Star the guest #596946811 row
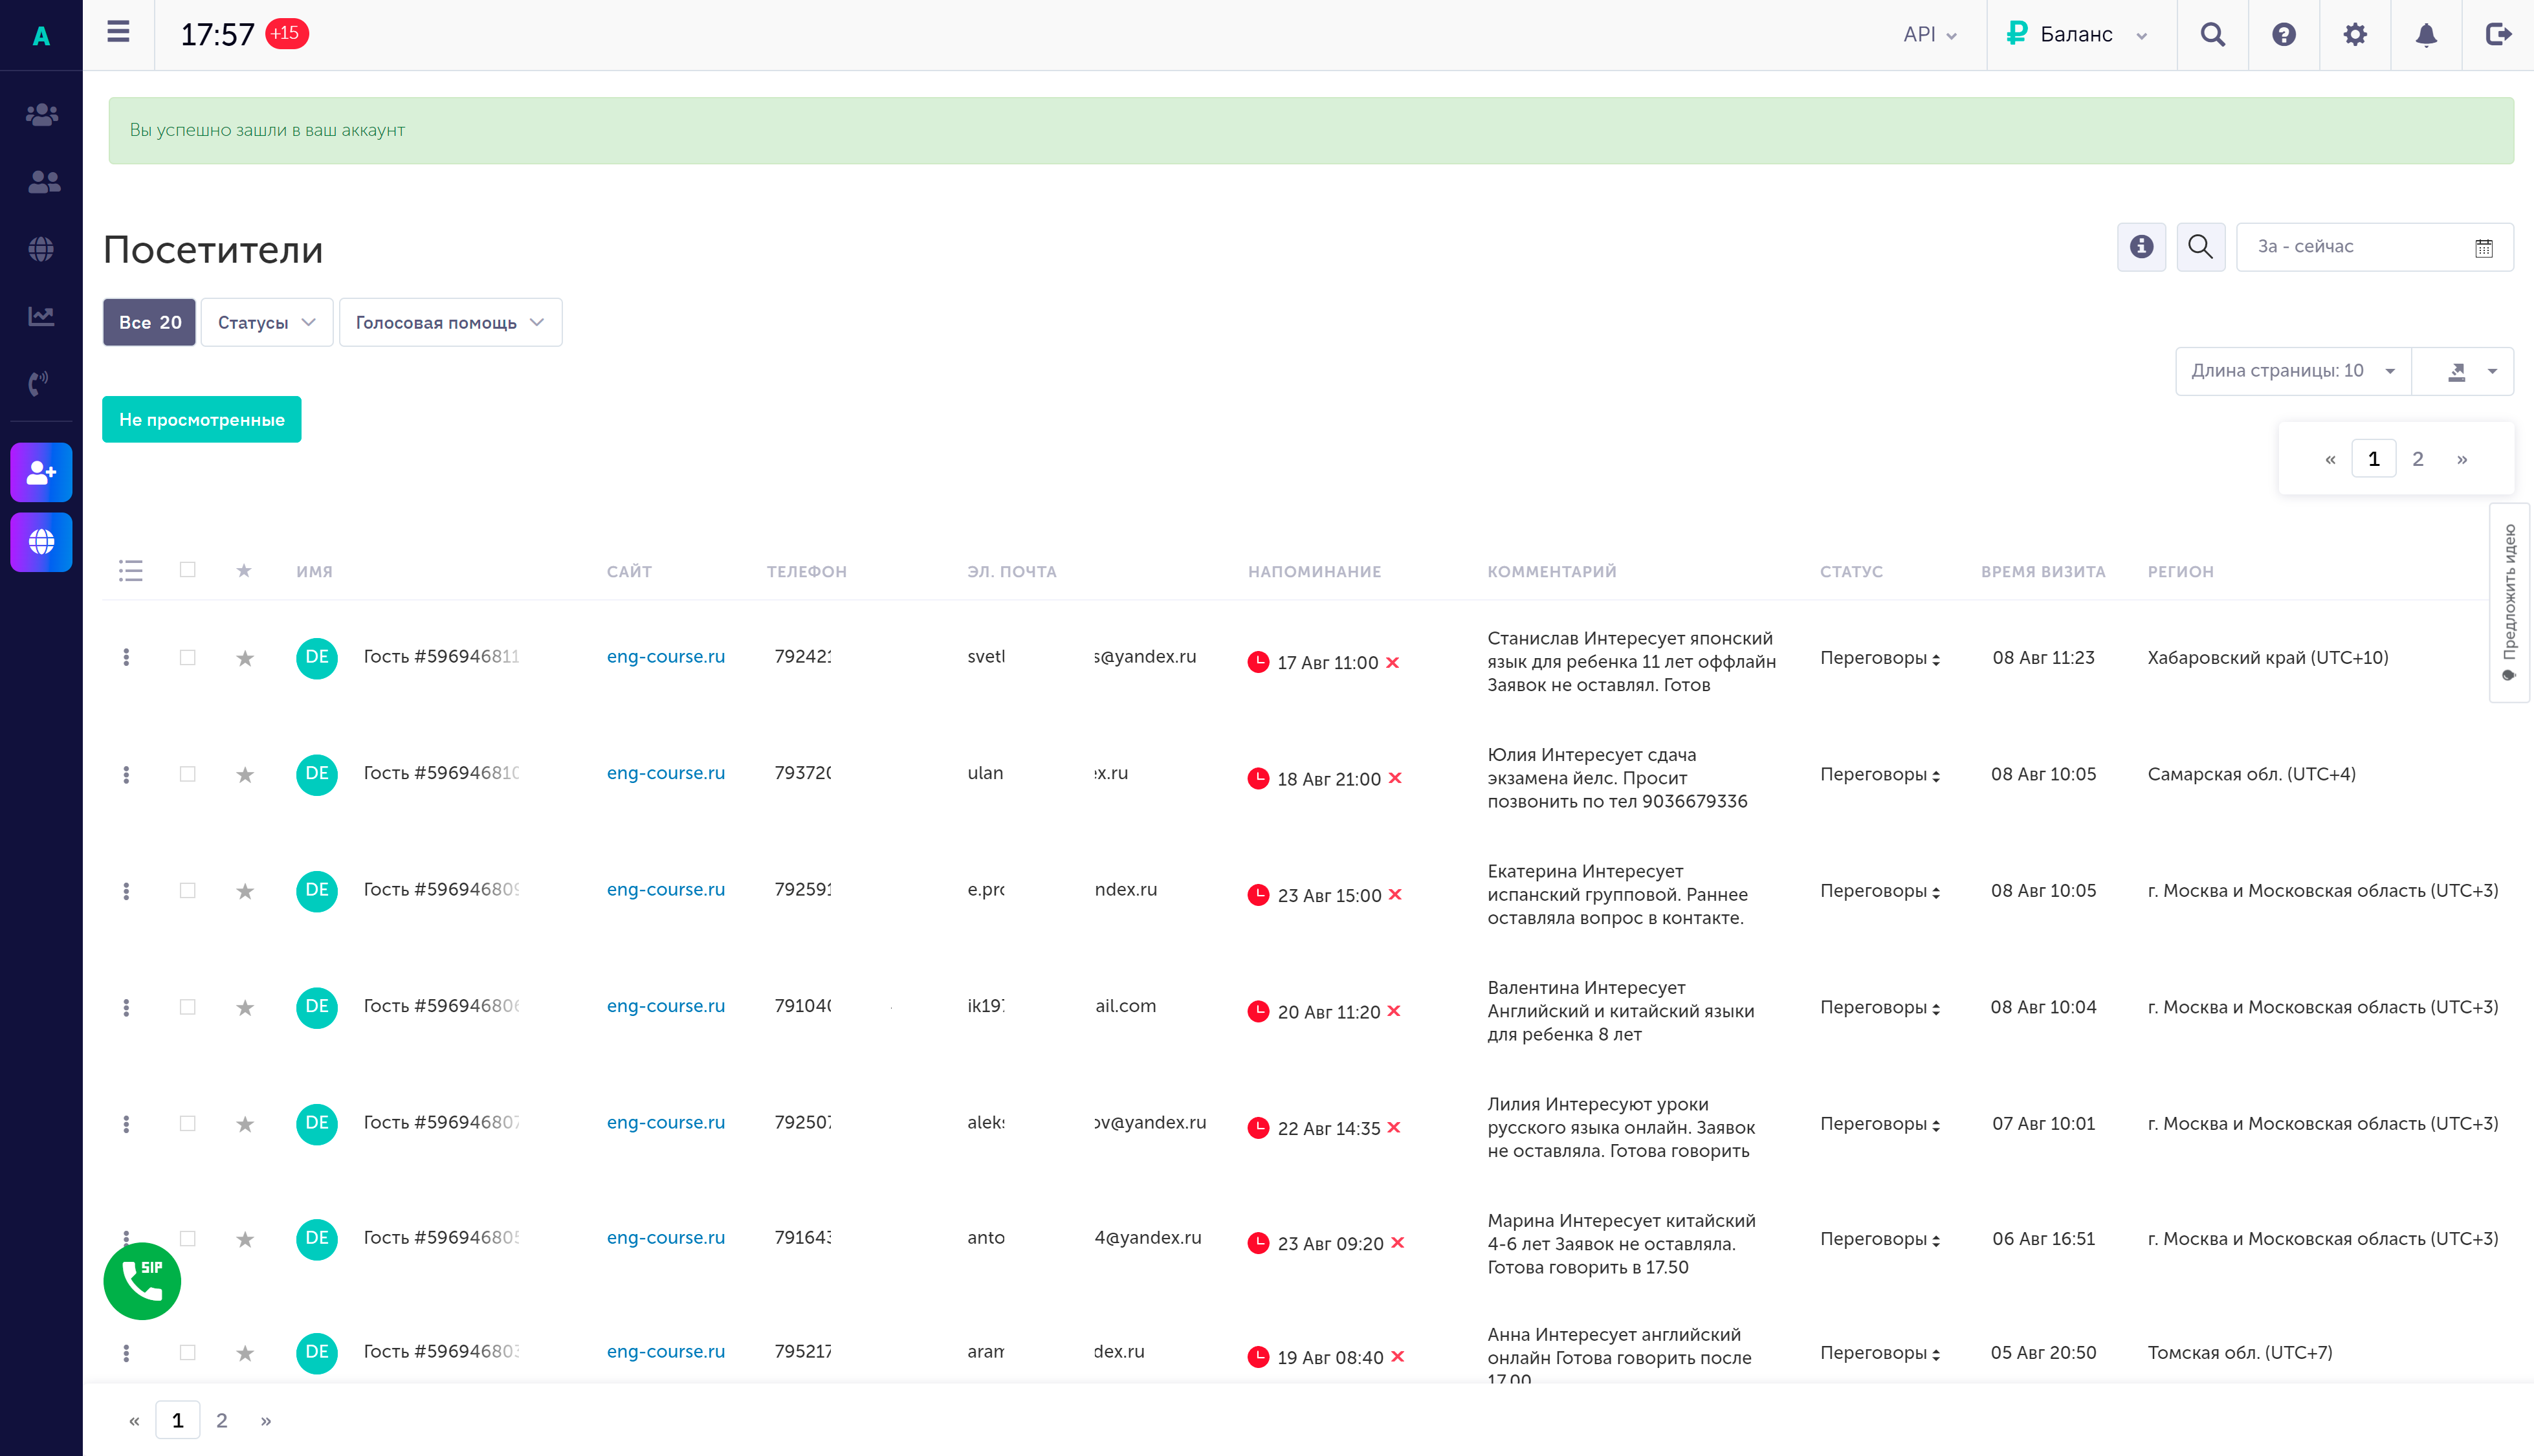2534x1456 pixels. coord(245,658)
